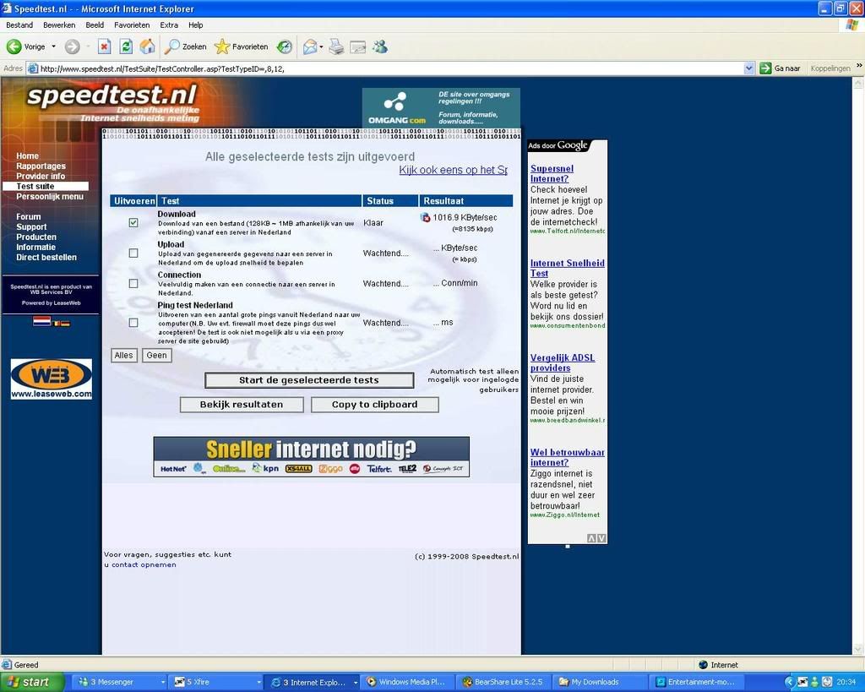Open Forum sidebar link
Screen dimensions: 865x692
28,217
